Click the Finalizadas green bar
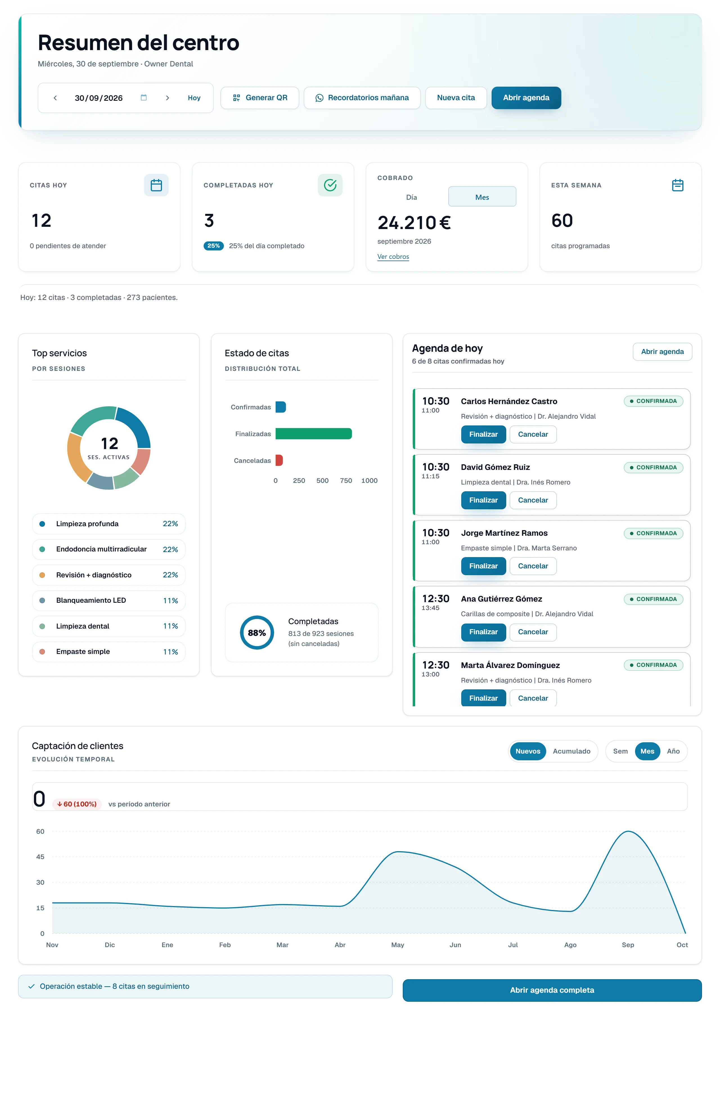This screenshot has width=720, height=1094. click(314, 434)
